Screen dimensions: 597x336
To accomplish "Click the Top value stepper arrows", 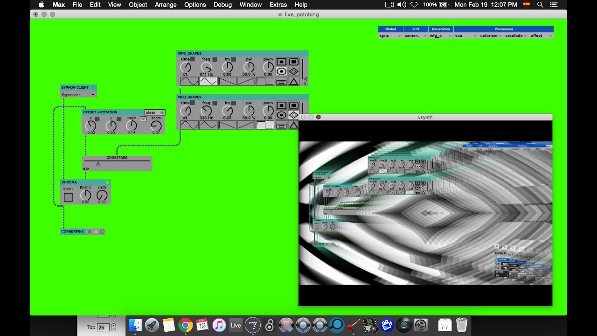I will point(113,328).
